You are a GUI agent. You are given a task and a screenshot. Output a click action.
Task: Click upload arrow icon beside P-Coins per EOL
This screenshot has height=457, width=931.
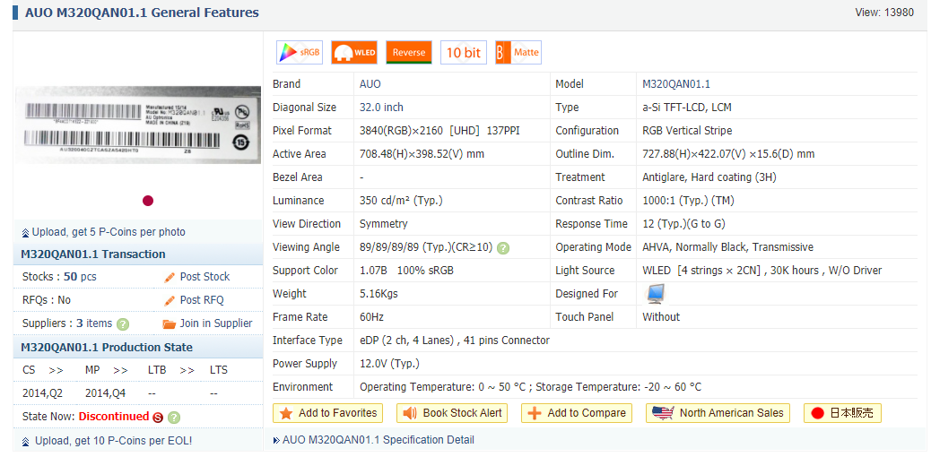tap(25, 442)
